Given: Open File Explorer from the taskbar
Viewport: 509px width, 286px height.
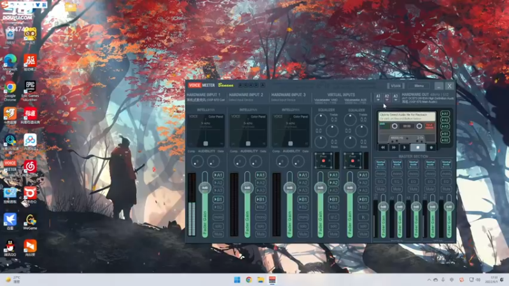Looking at the screenshot, I should (260, 280).
